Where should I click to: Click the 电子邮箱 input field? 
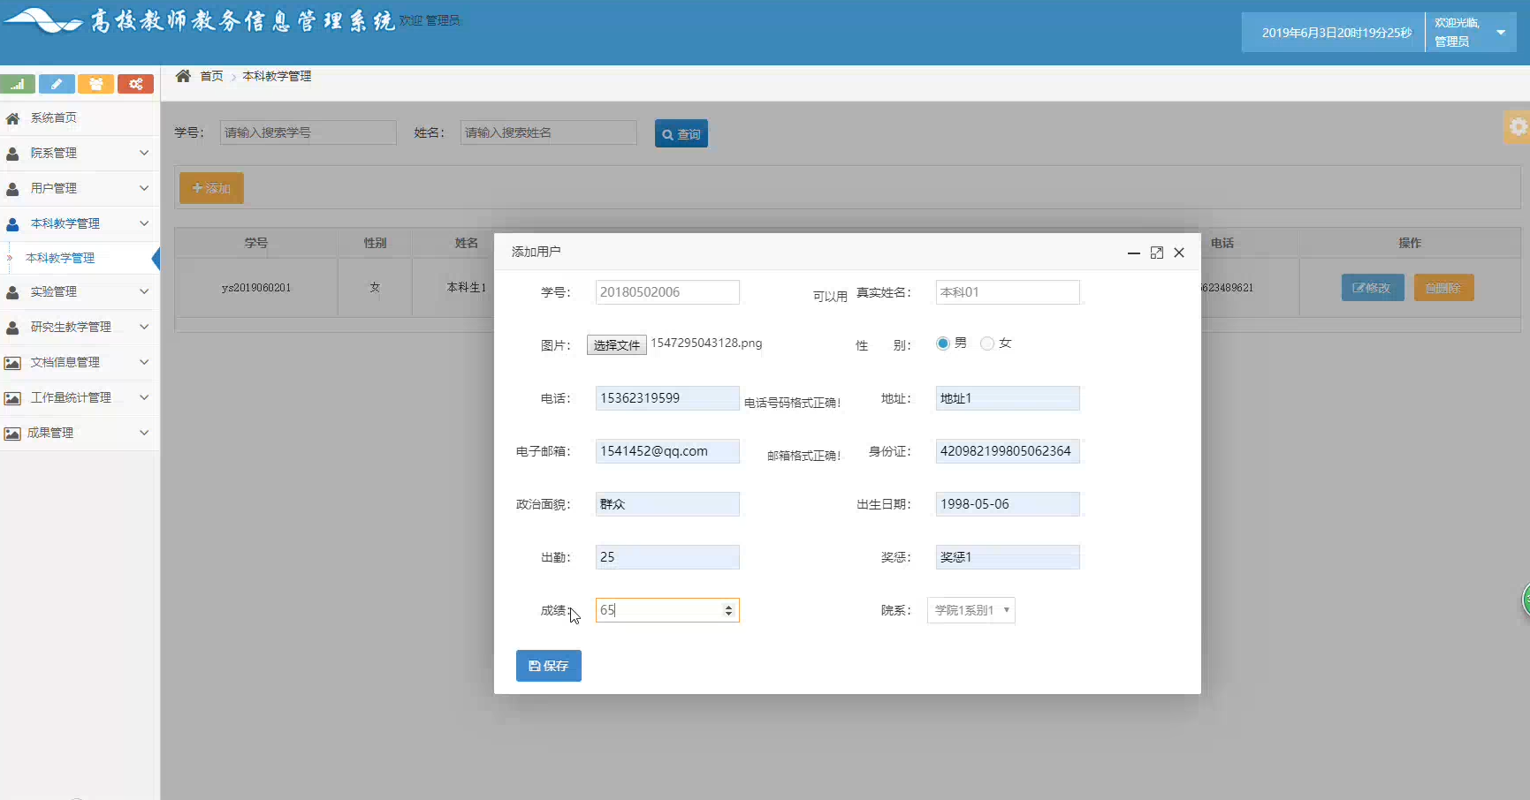click(667, 451)
